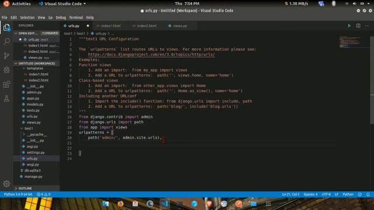Collapse the templates folder

(x=23, y=68)
